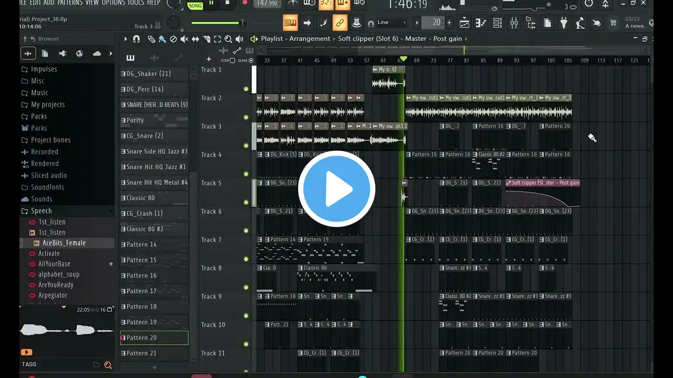Click the playlist magnet snap icon
This screenshot has width=673, height=378.
tap(136, 39)
